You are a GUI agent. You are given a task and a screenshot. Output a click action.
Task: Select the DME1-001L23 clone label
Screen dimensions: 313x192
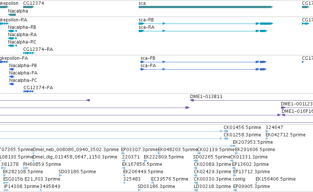coord(296,104)
